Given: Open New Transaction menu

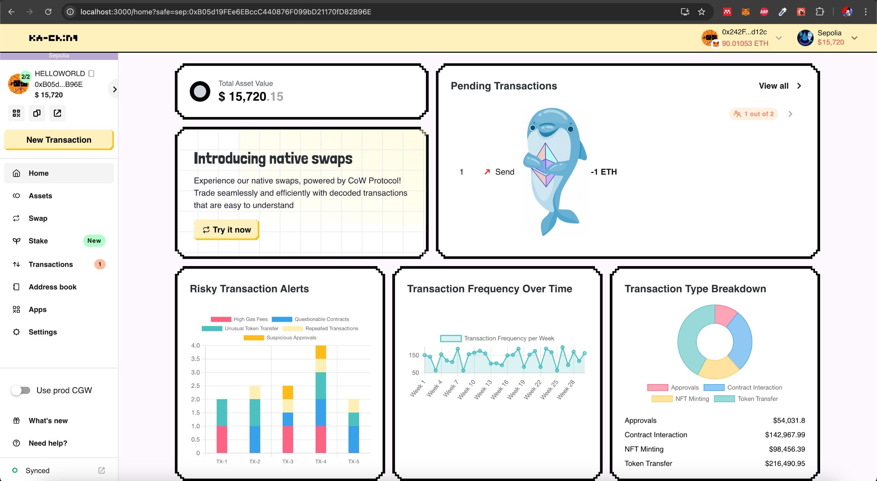Looking at the screenshot, I should click(x=59, y=139).
